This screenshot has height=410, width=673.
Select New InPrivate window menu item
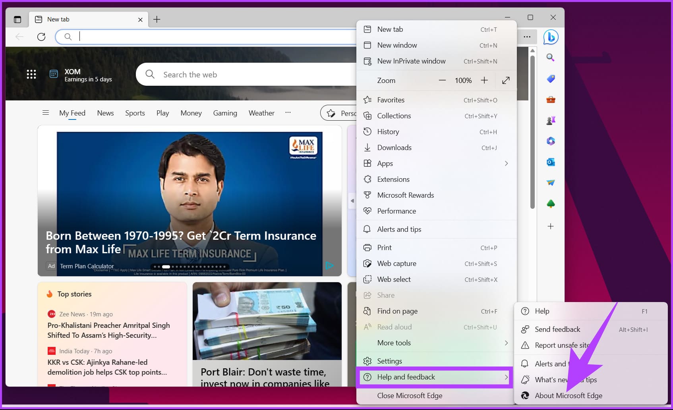437,61
